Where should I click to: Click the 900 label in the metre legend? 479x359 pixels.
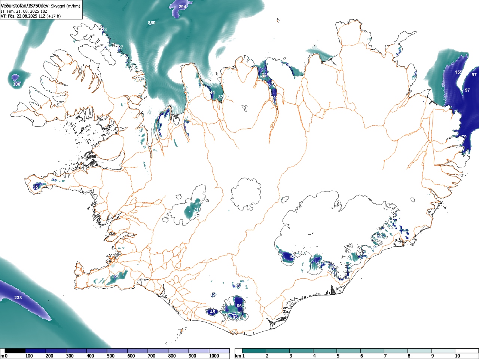(192, 356)
